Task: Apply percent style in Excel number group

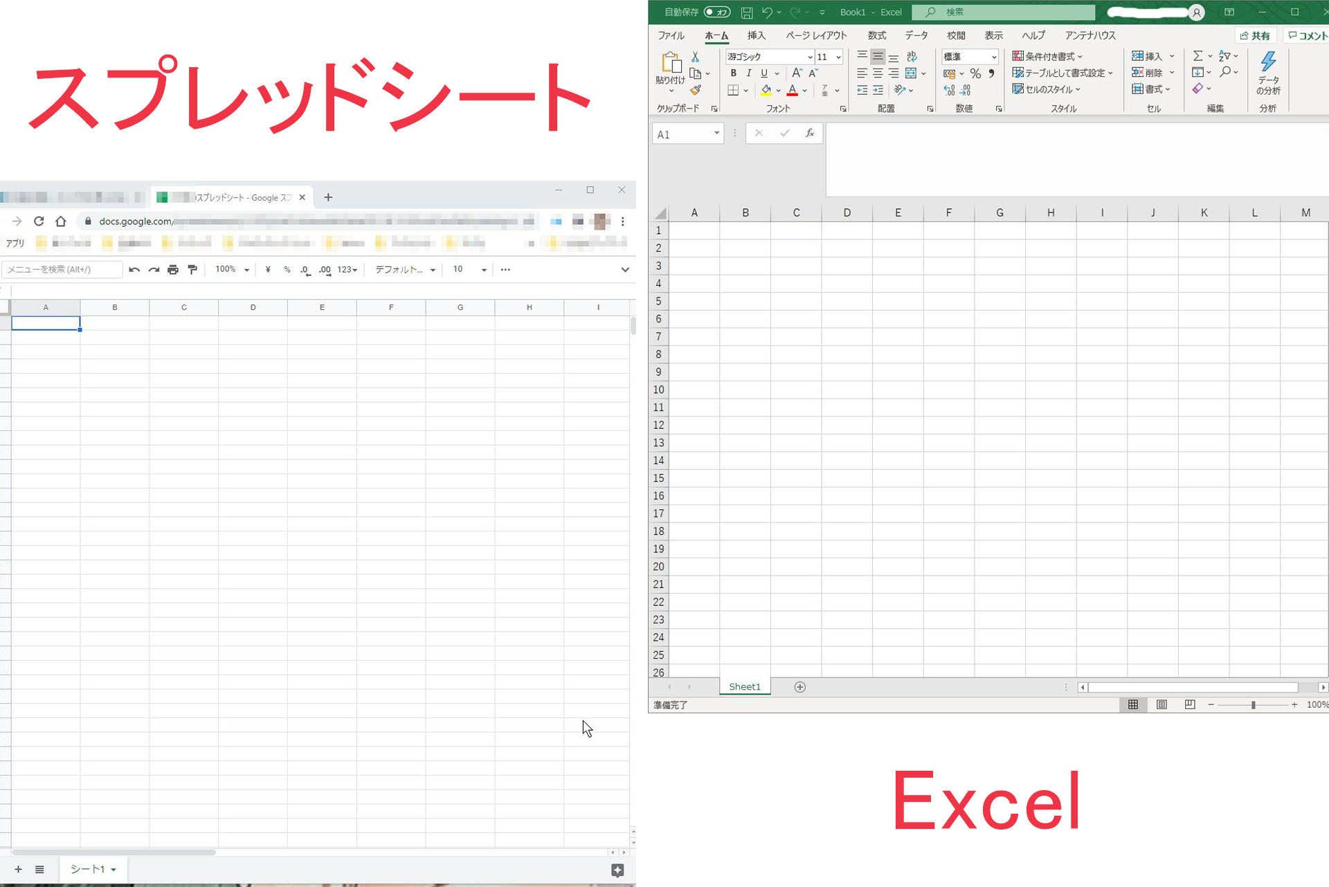Action: [975, 73]
